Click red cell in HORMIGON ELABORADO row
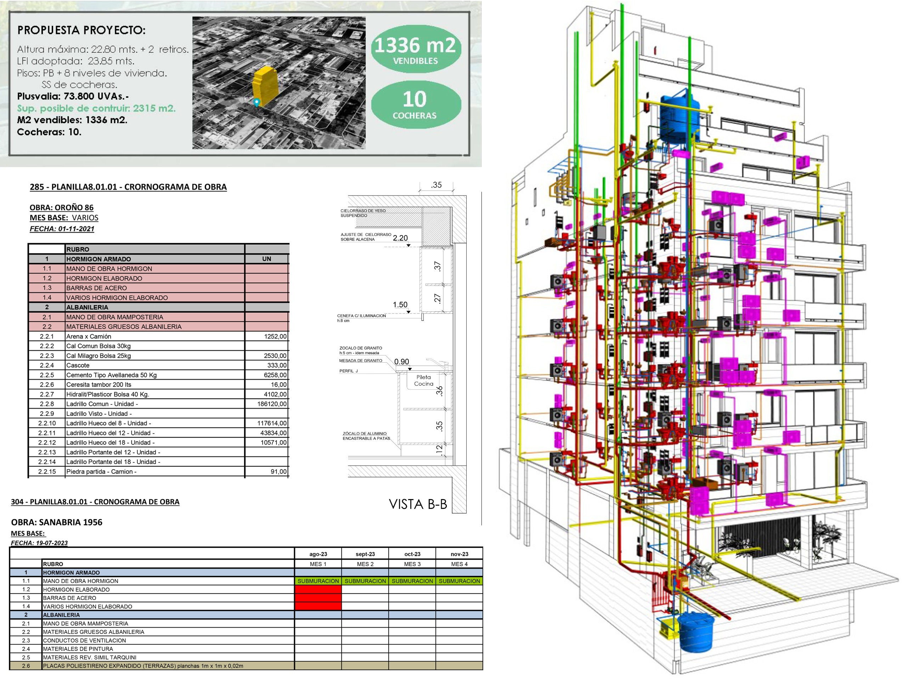 pyautogui.click(x=318, y=589)
